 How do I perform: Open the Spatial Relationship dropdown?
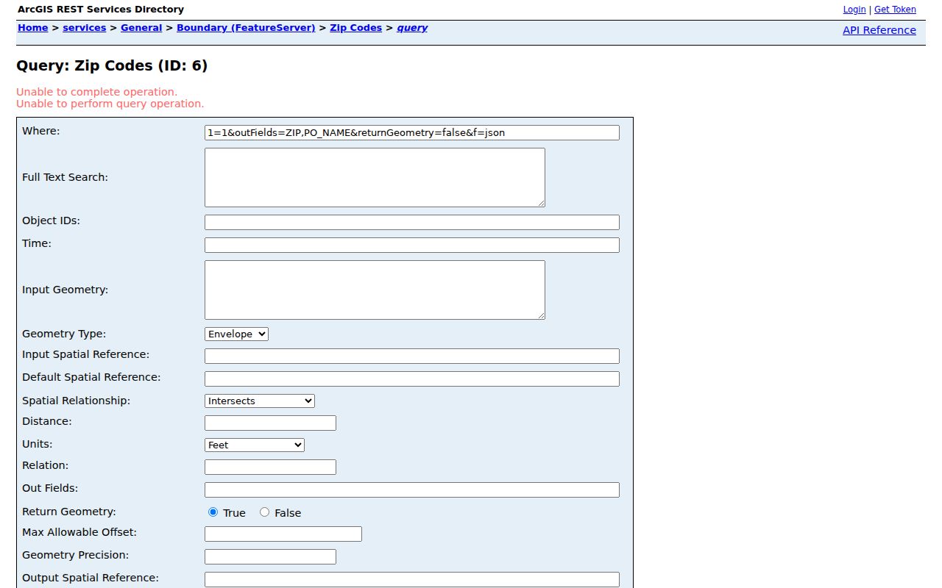pyautogui.click(x=260, y=401)
